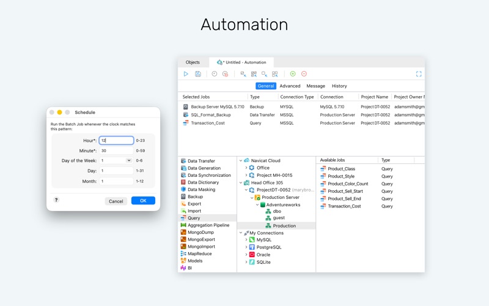The image size is (489, 306).
Task: Click the deselect-job empty box toolbar icon
Action: click(x=264, y=74)
